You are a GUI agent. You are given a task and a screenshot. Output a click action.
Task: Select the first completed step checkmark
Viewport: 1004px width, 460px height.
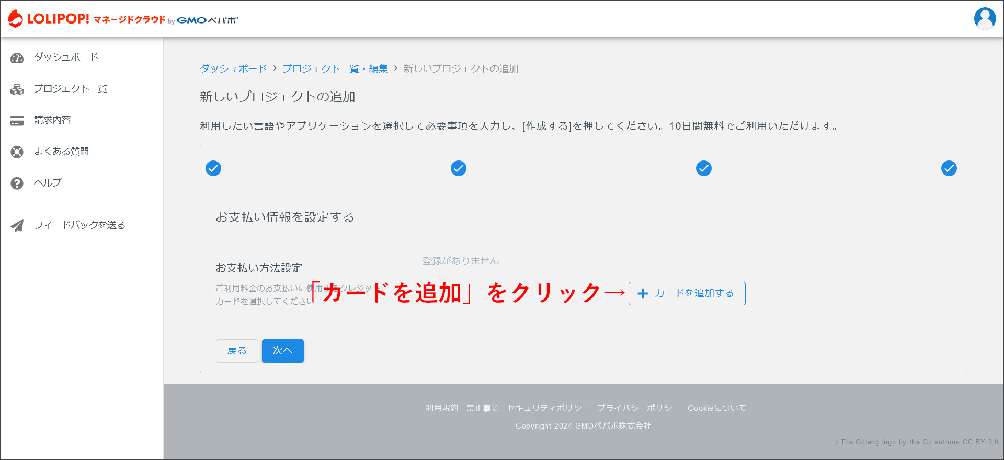pos(213,168)
